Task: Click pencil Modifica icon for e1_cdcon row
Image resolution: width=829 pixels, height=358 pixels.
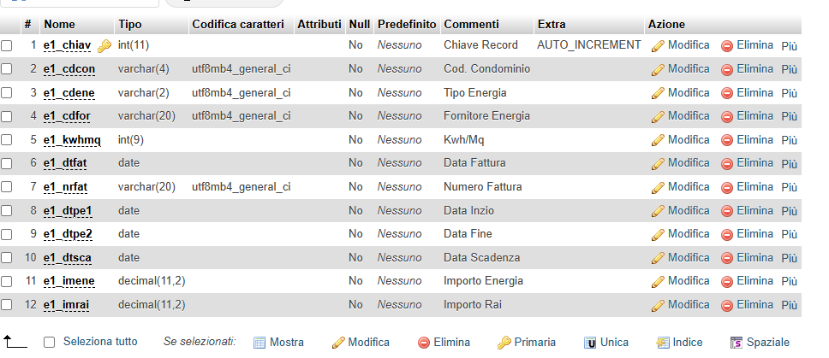Action: click(x=658, y=69)
